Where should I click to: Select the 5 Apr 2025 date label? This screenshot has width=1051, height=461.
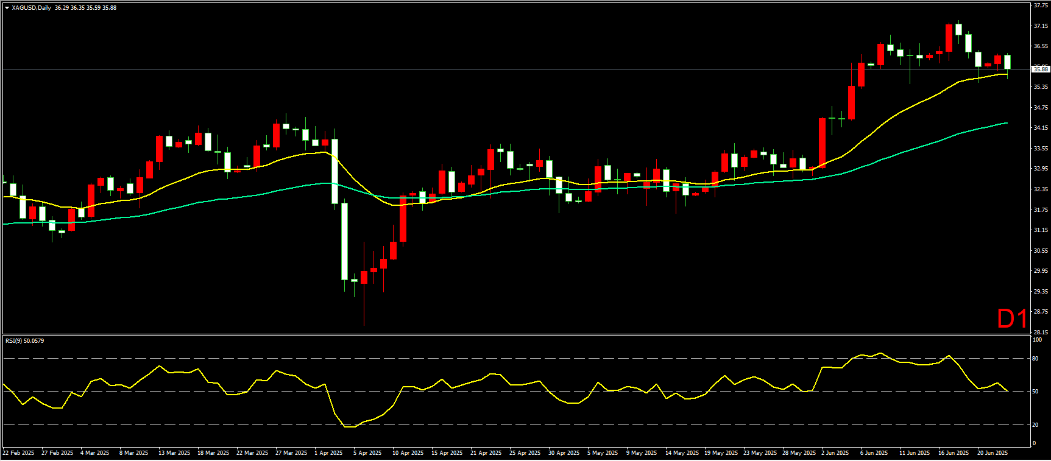click(367, 453)
